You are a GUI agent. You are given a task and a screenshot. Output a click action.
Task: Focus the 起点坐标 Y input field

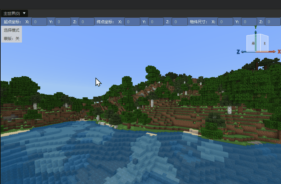coord(63,22)
